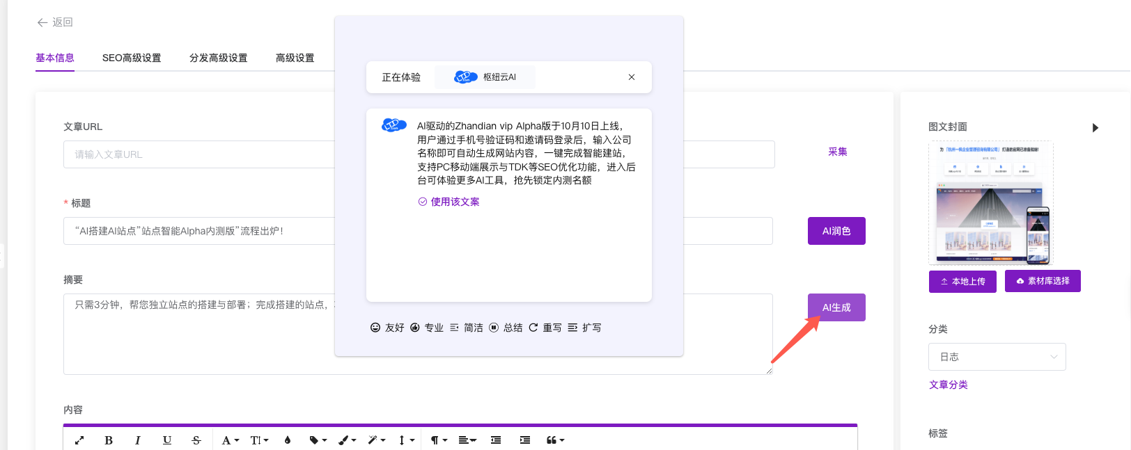
Task: Open the font family dropdown
Action: tap(230, 440)
